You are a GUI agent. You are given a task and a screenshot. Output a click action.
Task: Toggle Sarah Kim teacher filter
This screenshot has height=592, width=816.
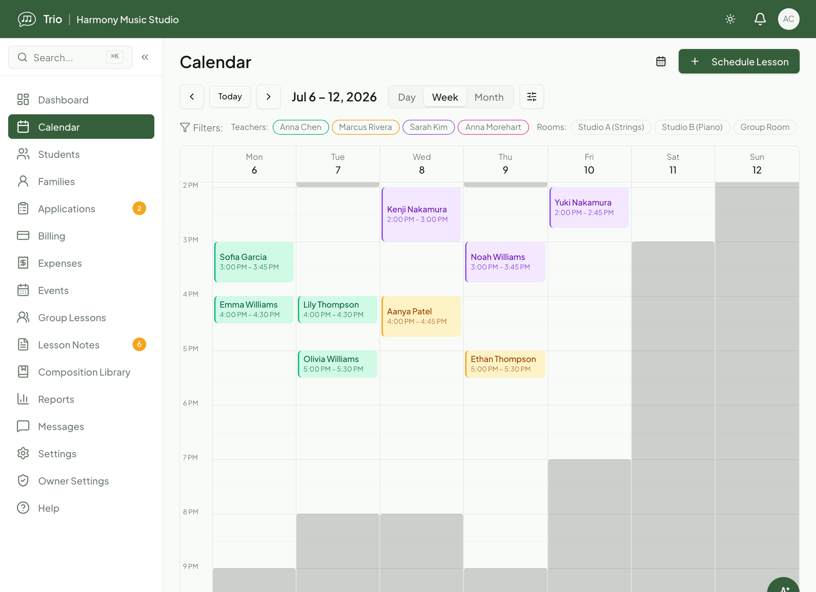click(x=428, y=127)
